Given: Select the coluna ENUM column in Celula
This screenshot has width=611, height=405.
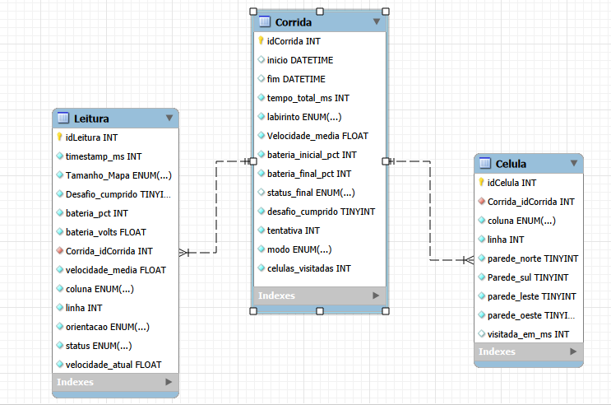Looking at the screenshot, I should click(x=521, y=221).
